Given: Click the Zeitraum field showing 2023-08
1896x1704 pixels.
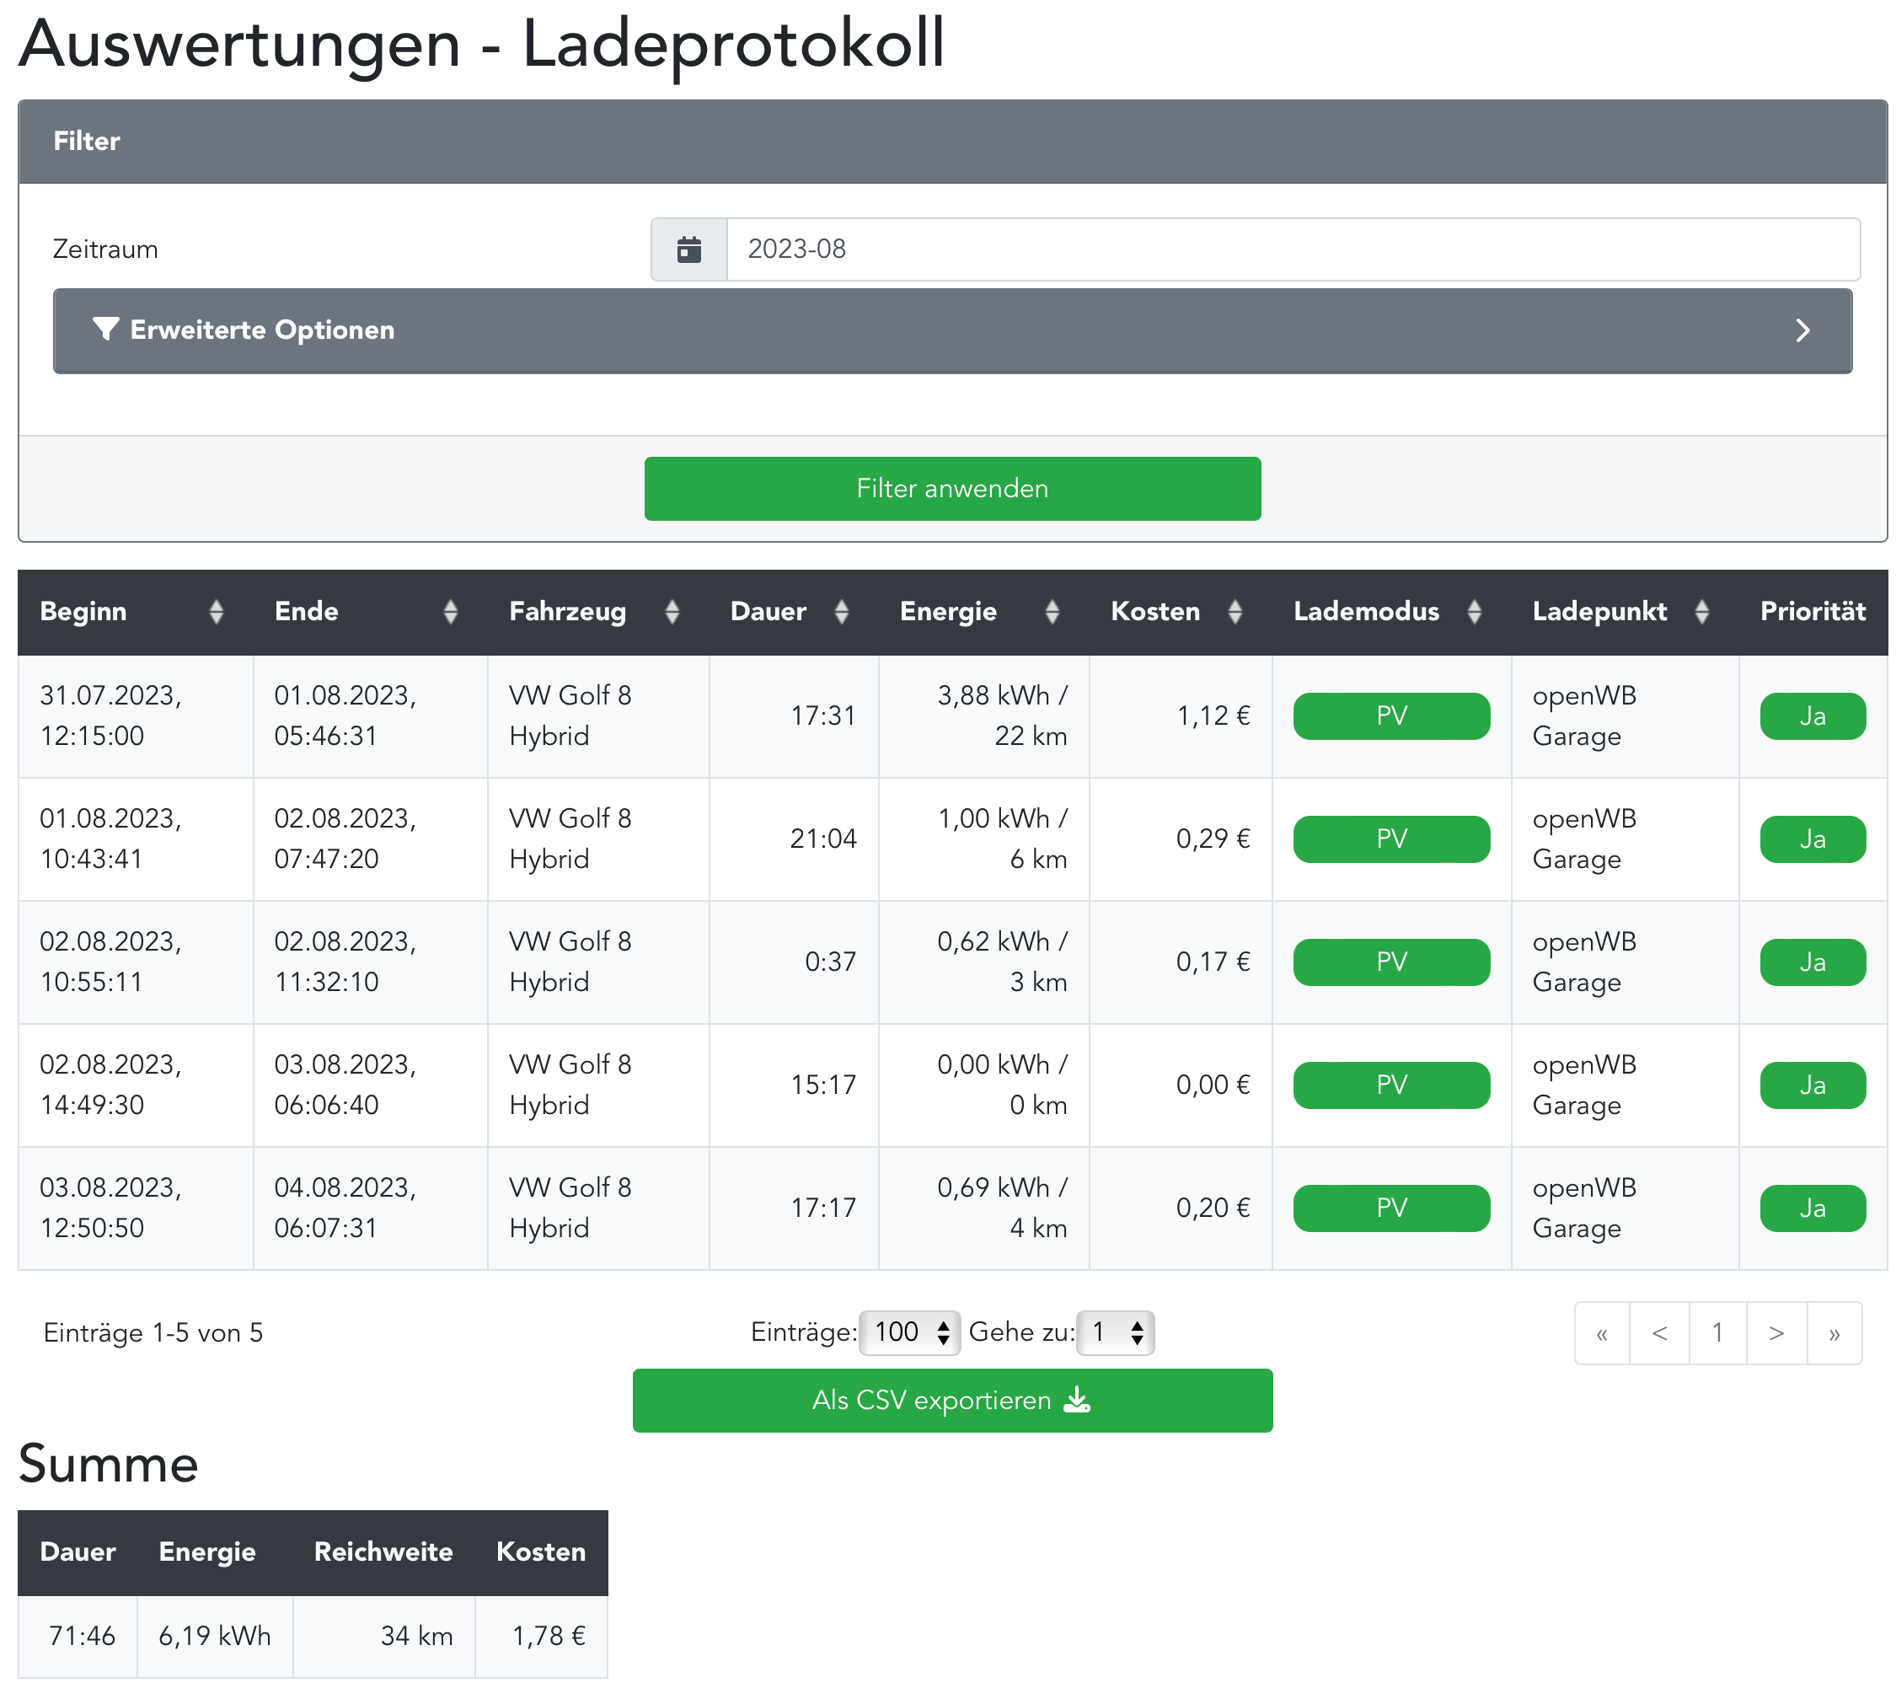Looking at the screenshot, I should [x=1292, y=249].
